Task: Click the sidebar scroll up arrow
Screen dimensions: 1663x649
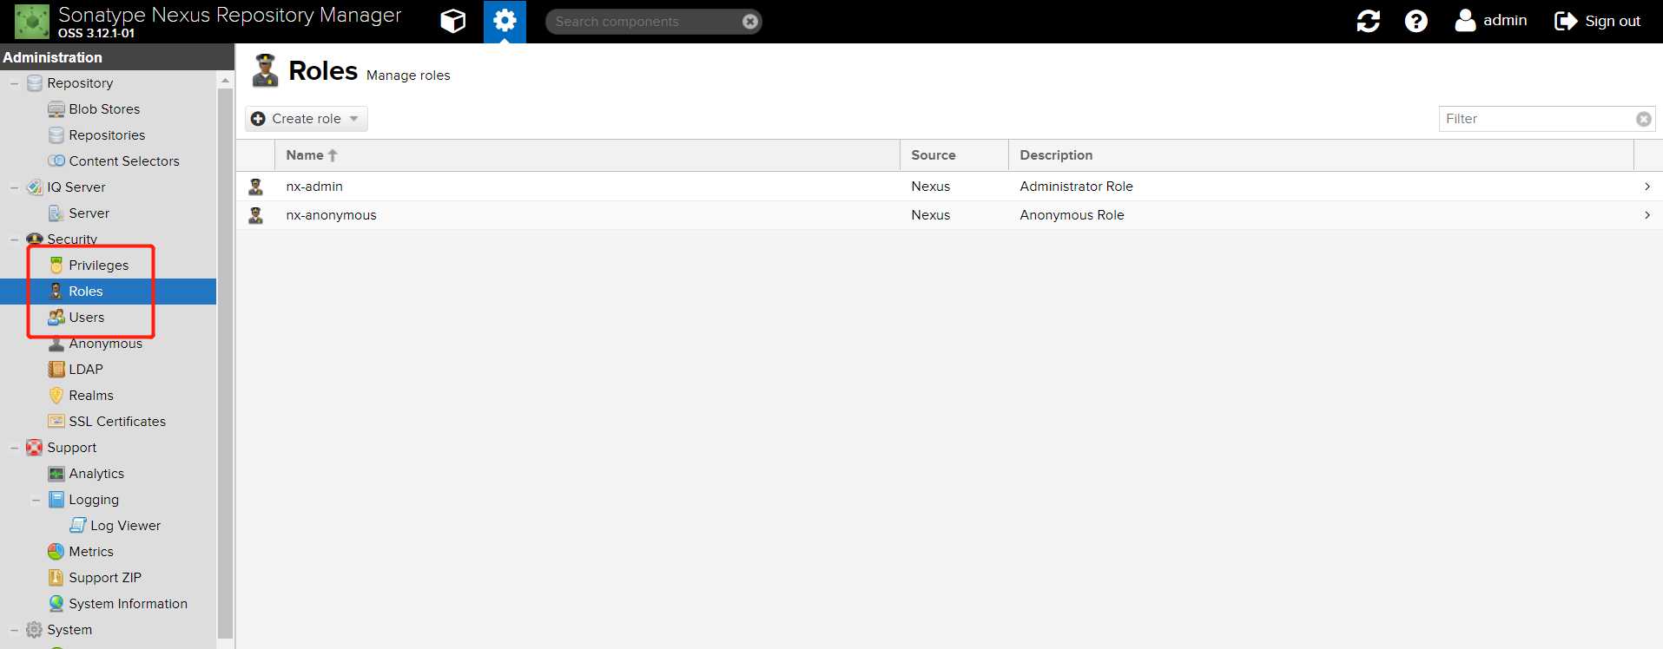Action: click(226, 80)
